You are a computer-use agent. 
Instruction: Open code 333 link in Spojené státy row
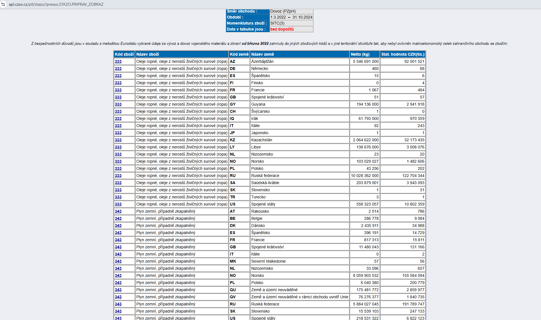[118, 204]
